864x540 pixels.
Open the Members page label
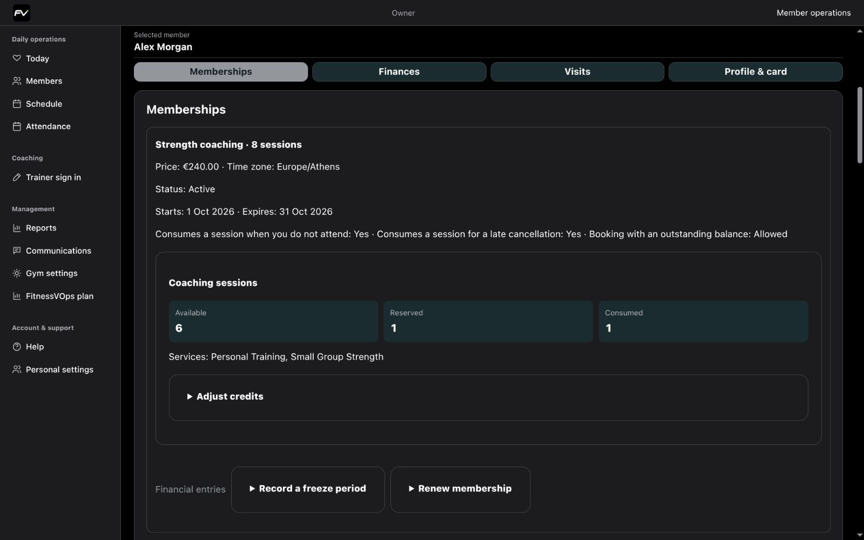pyautogui.click(x=44, y=81)
